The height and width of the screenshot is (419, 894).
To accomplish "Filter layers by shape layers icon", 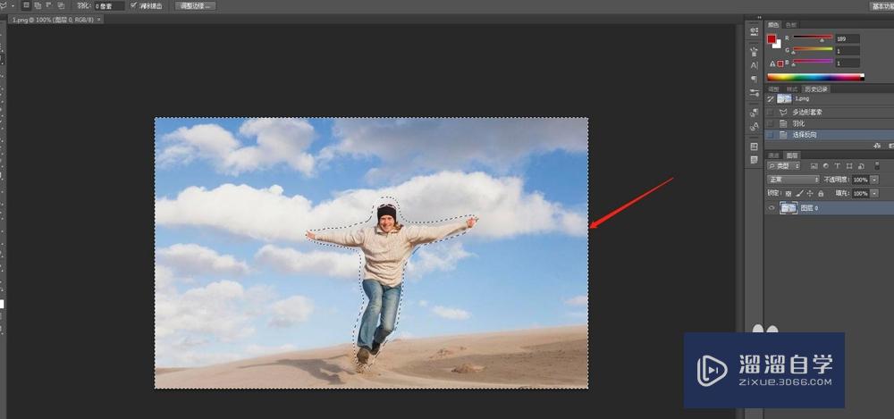I will [849, 166].
